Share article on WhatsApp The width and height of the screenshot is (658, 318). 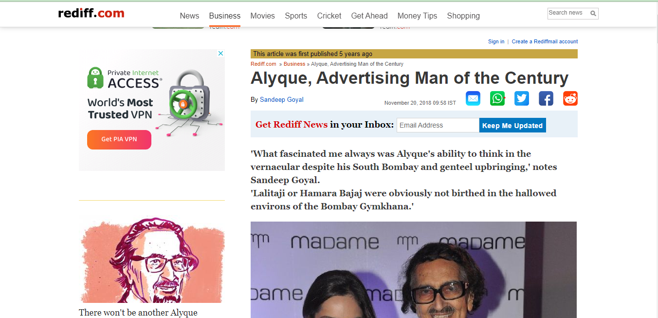coord(497,98)
